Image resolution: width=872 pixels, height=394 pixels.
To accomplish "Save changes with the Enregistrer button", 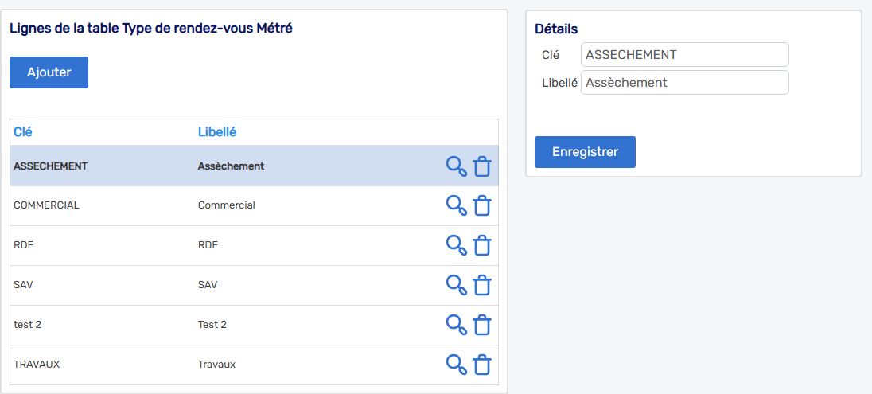I will (x=585, y=152).
